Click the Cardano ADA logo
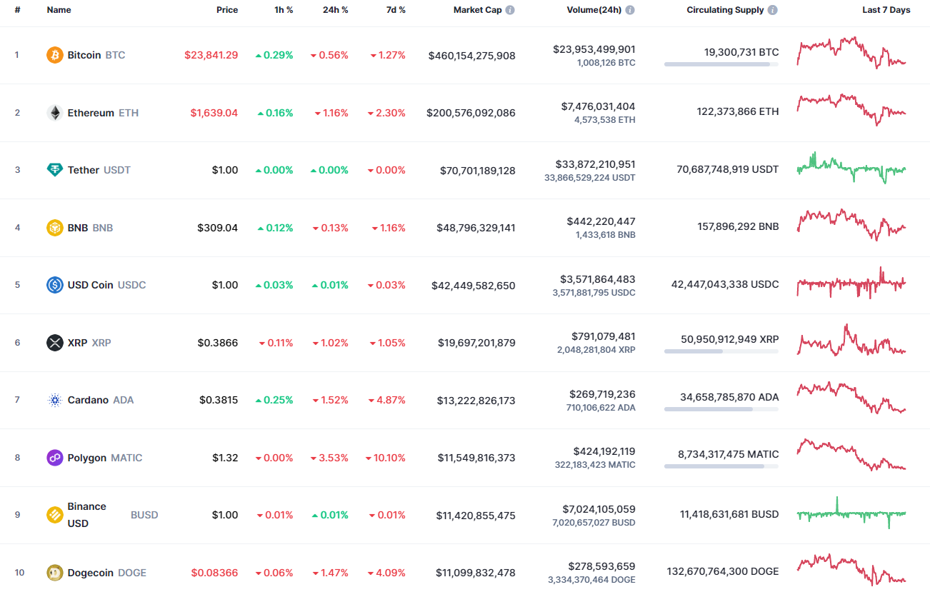Viewport: 930px width, 597px height. 54,400
